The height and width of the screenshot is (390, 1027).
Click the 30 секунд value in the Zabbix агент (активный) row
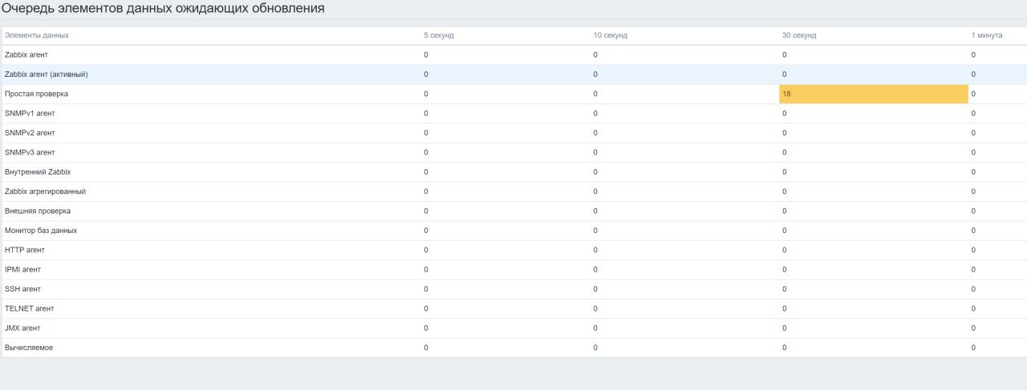point(785,74)
